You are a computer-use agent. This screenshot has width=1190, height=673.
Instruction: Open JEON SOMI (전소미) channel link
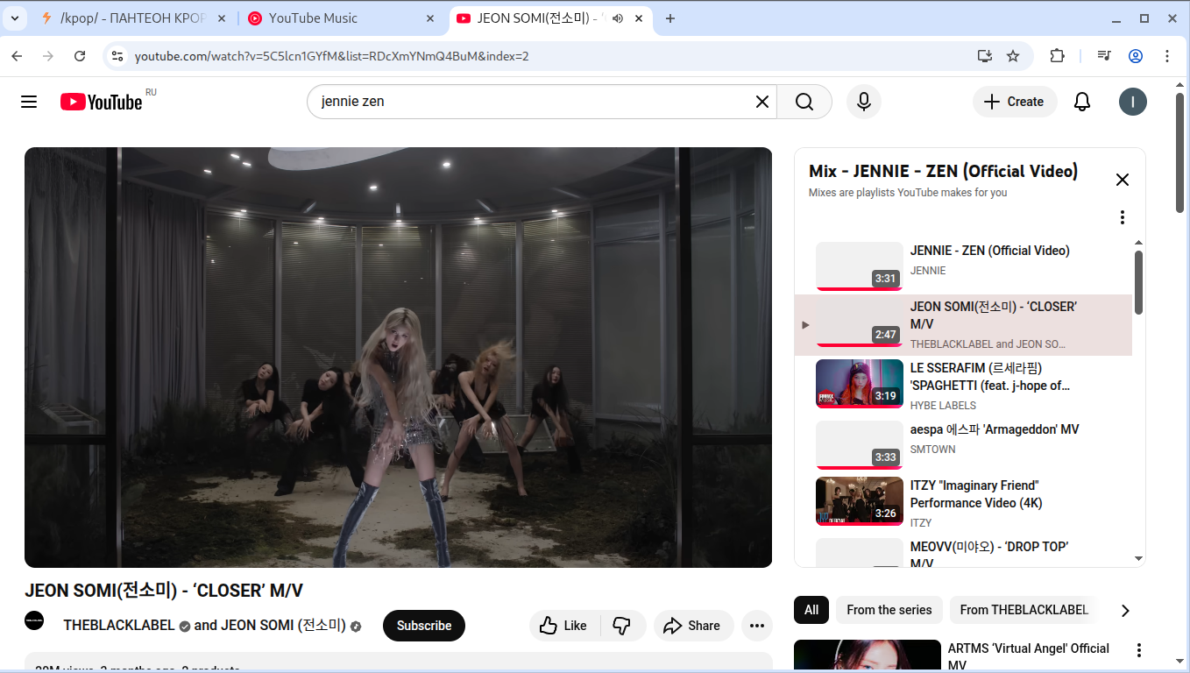tap(283, 626)
